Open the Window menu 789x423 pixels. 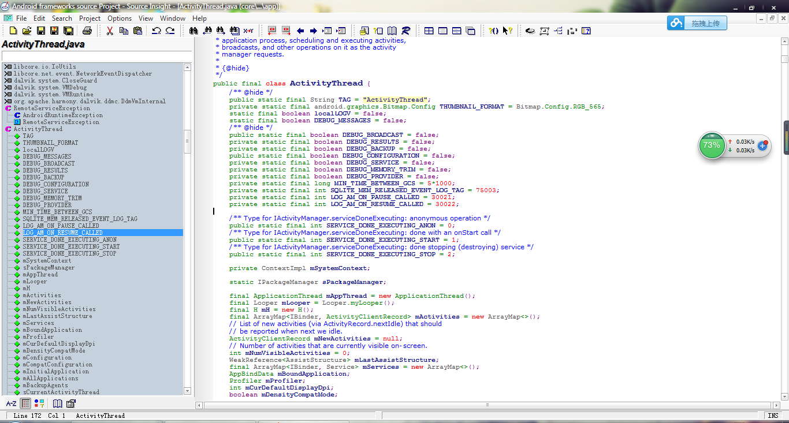173,18
